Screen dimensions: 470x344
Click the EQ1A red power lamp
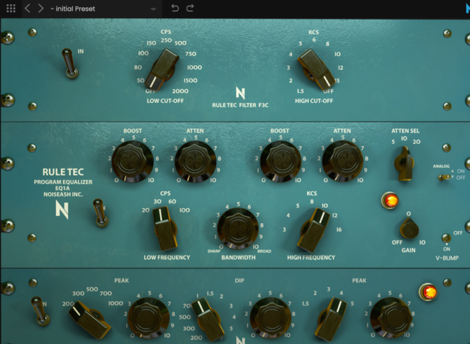click(x=390, y=200)
